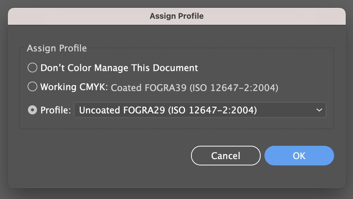The width and height of the screenshot is (353, 199).
Task: Choose the Working CMYK radio option
Action: click(32, 87)
